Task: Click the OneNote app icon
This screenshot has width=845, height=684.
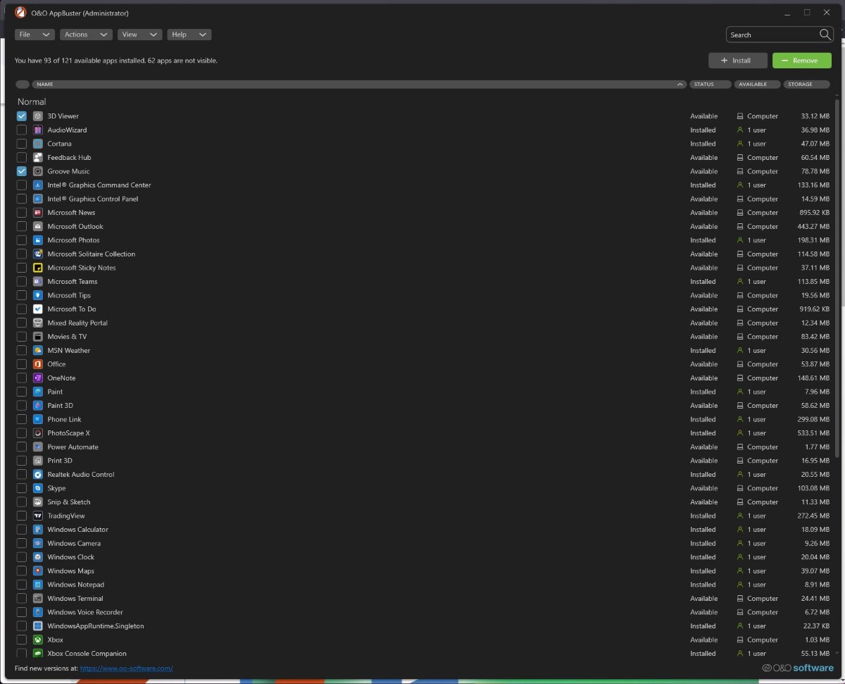Action: click(x=38, y=378)
